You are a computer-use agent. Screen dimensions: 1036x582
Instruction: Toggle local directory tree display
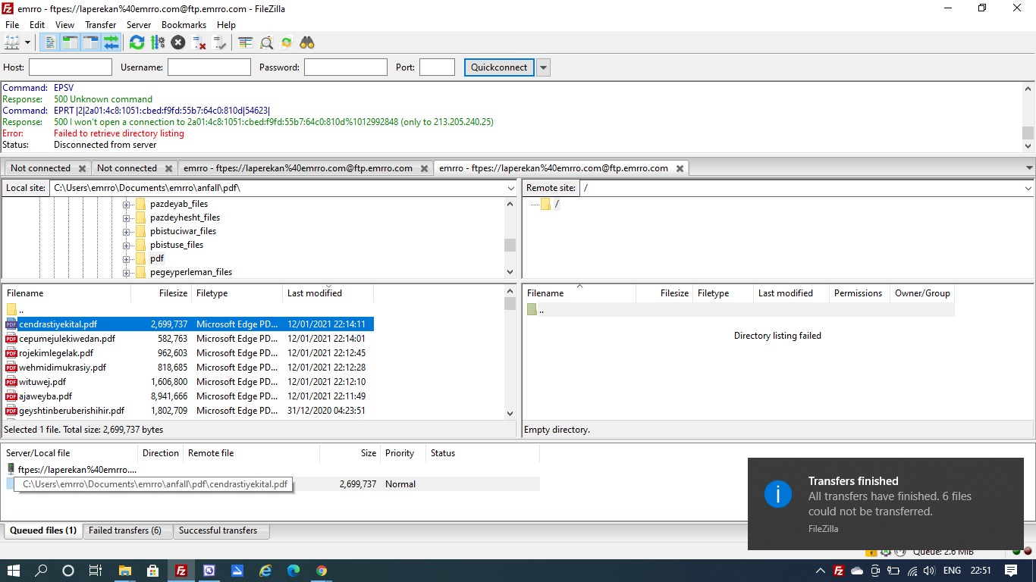pyautogui.click(x=70, y=42)
